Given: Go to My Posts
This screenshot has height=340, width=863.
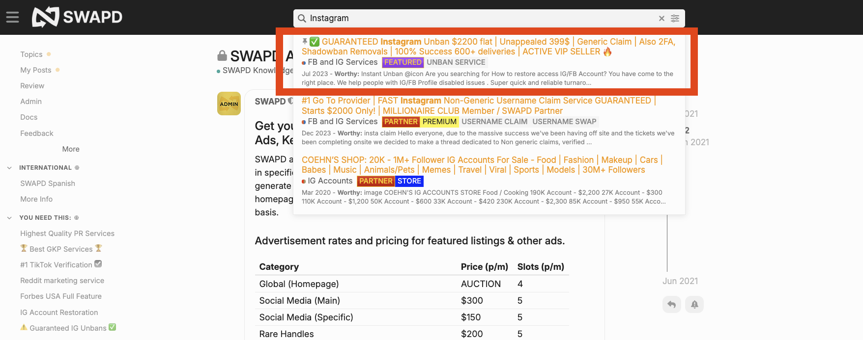Looking at the screenshot, I should (35, 70).
